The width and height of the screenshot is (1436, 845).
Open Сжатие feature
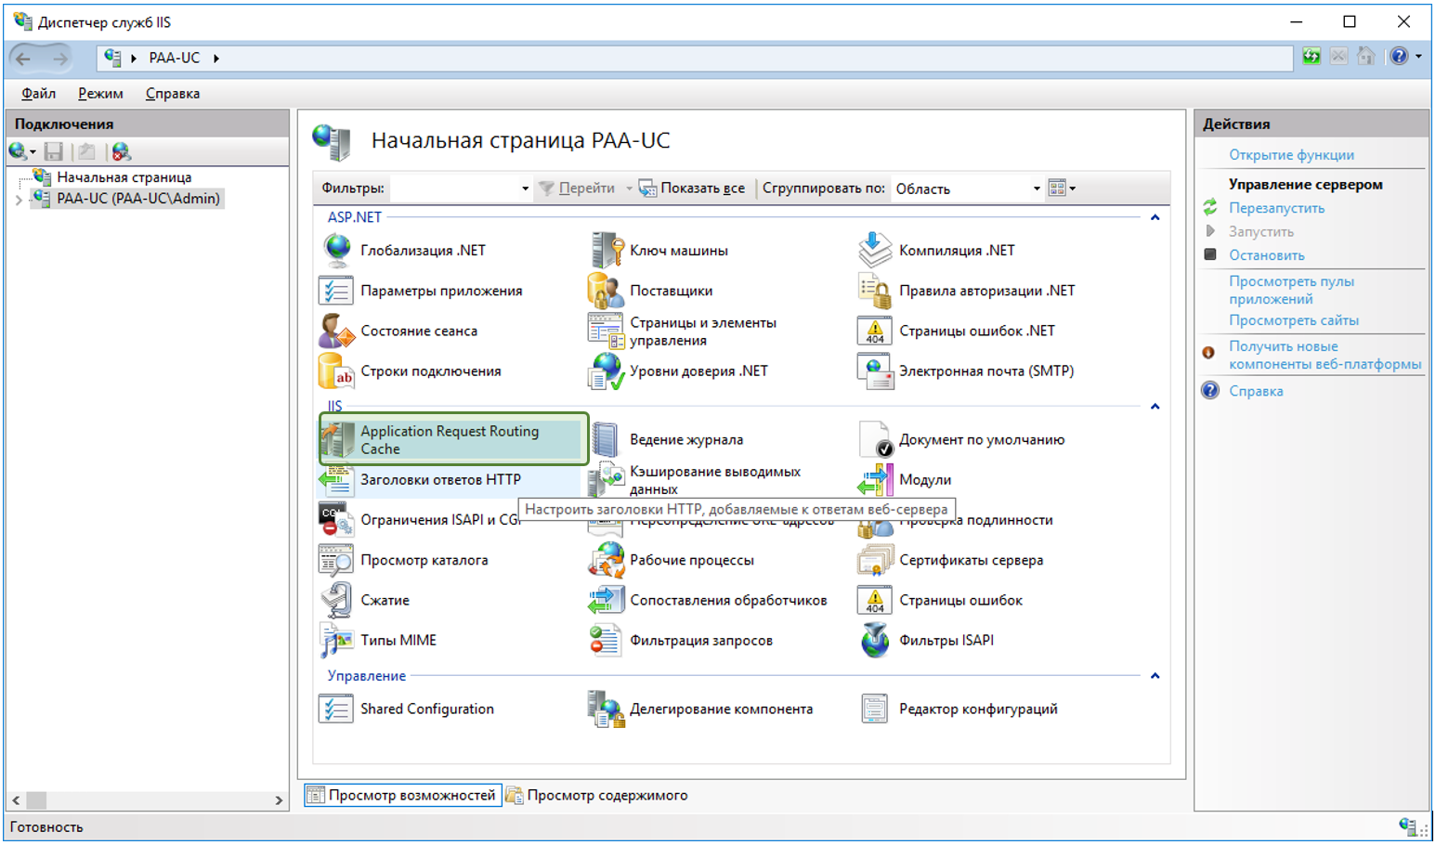(x=365, y=600)
